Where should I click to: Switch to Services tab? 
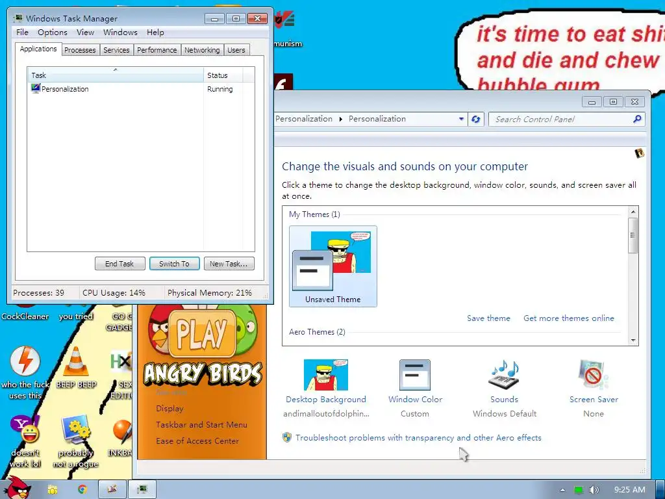pyautogui.click(x=116, y=50)
